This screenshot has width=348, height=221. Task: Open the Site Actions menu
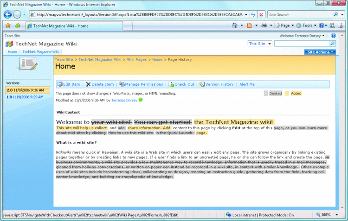point(320,52)
